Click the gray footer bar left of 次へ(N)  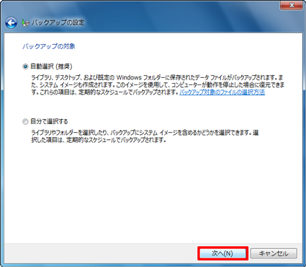coord(101,253)
